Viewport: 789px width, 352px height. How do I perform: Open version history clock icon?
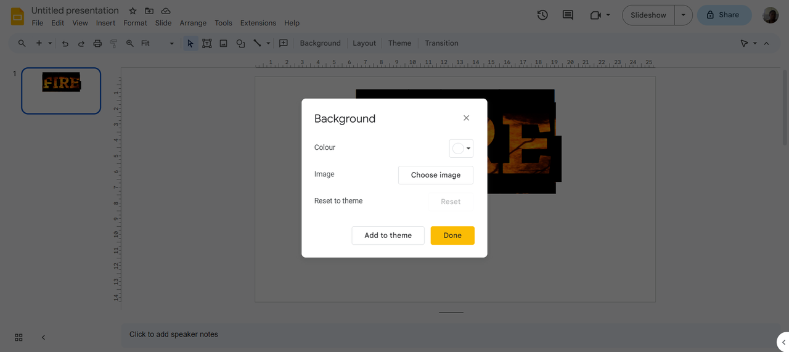coord(542,15)
